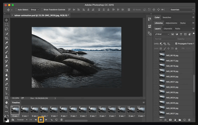This screenshot has height=125, width=198.
Task: Select the Lasso tool
Action: pyautogui.click(x=7, y=29)
